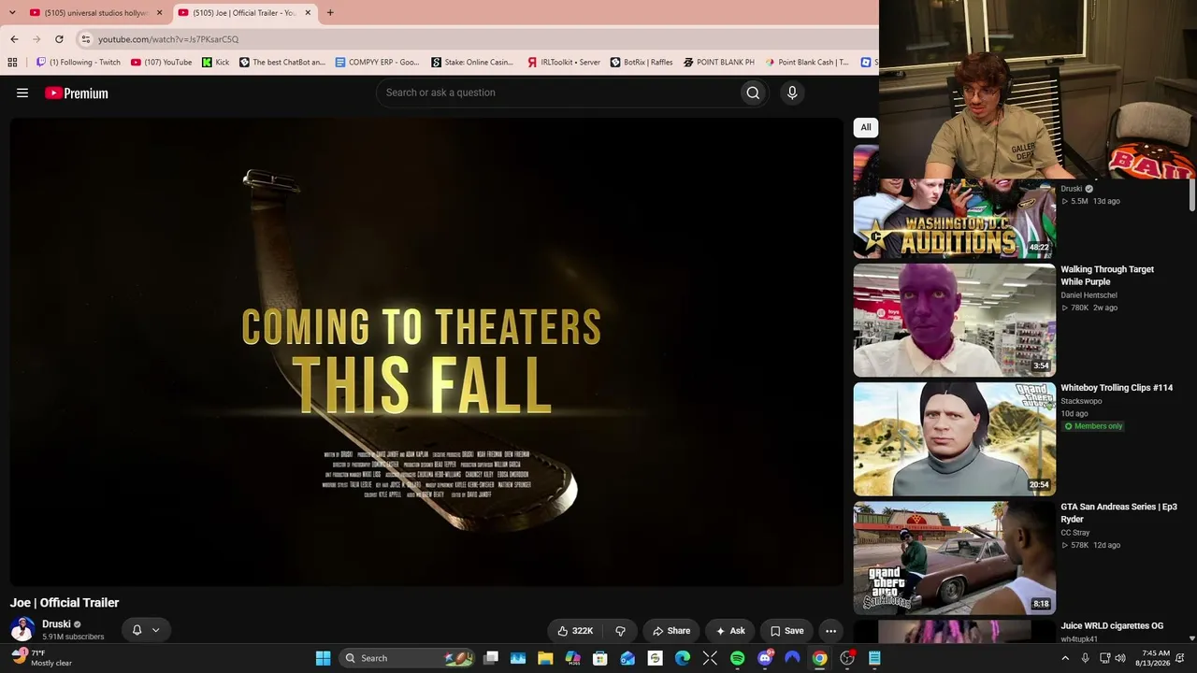This screenshot has height=673, width=1197.
Task: Click the Joe trailer video player
Action: pos(426,352)
